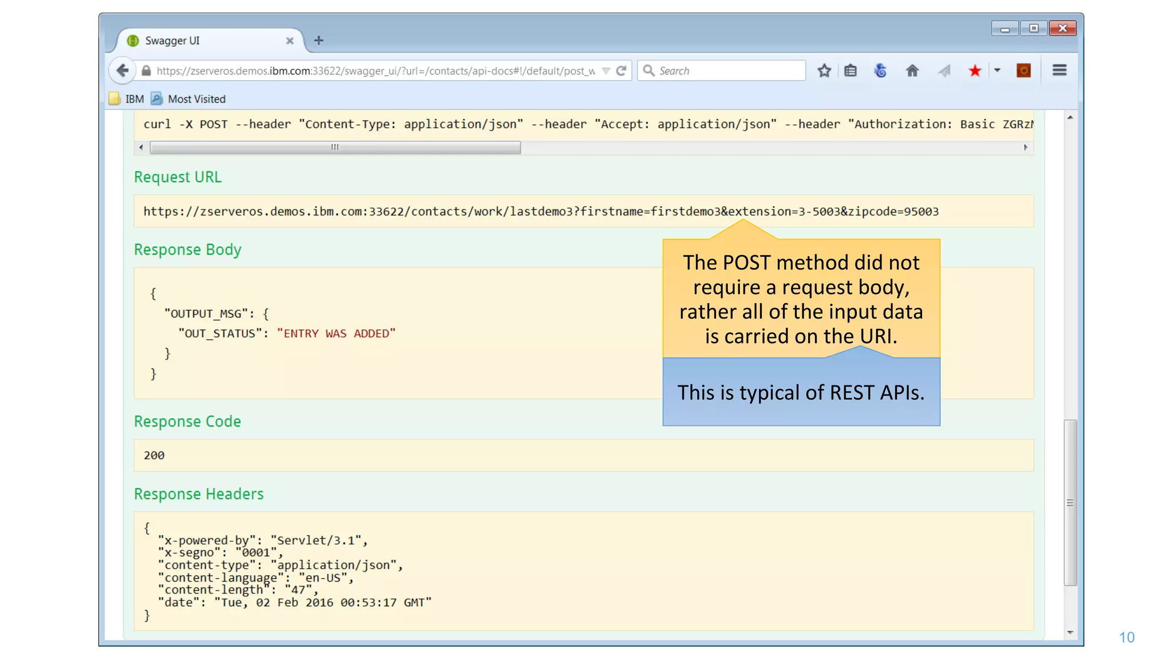Image resolution: width=1173 pixels, height=660 pixels.
Task: Click the Request URL heading
Action: coord(178,177)
